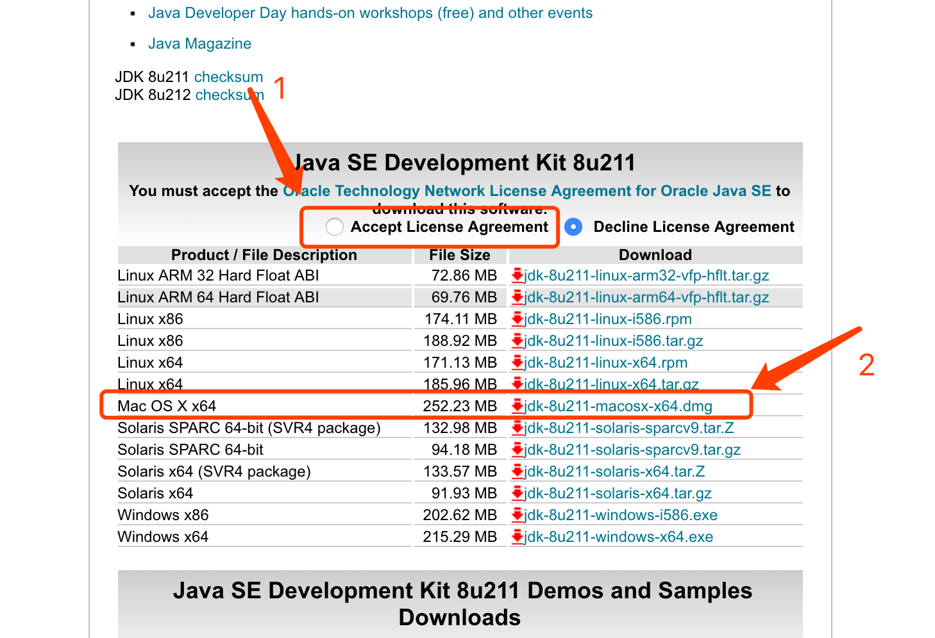This screenshot has height=638, width=935.
Task: Open Oracle Technology Network License Agreement link
Action: [527, 191]
